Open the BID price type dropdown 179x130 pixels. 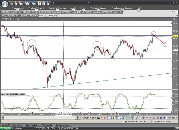pyautogui.click(x=99, y=118)
